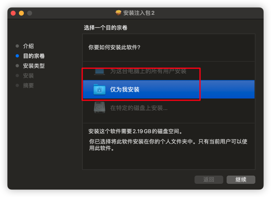Click the 返回 button
The height and width of the screenshot is (197, 271).
pos(209,180)
